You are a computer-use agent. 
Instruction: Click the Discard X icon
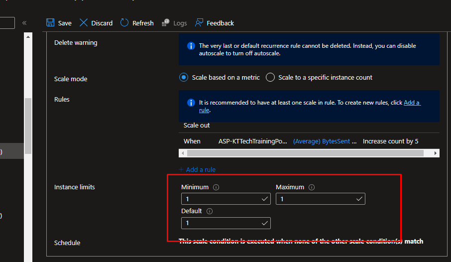pos(84,23)
